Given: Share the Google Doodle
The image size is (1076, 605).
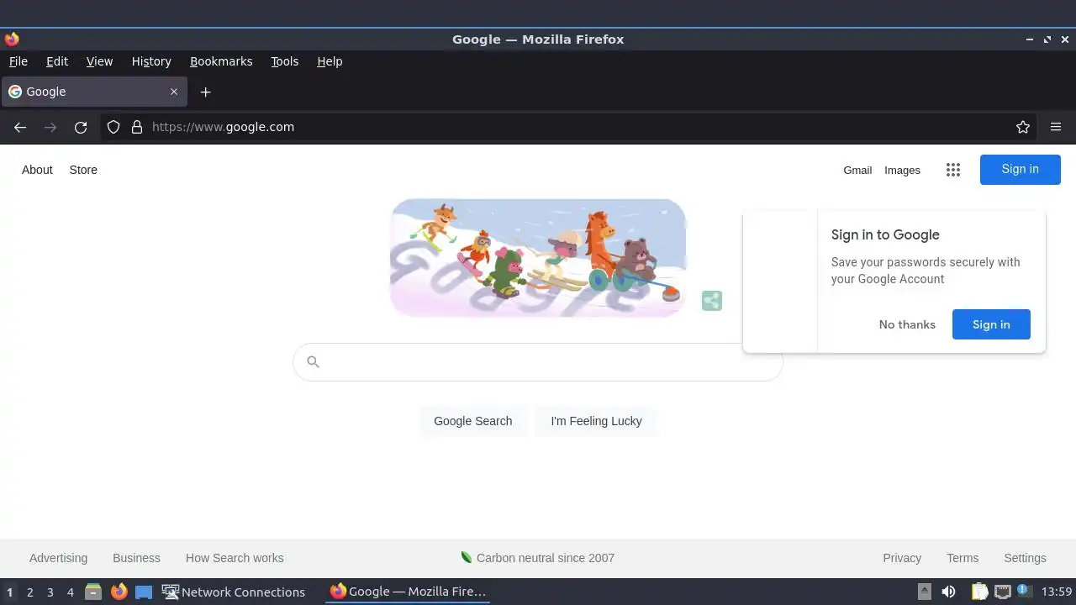Looking at the screenshot, I should (712, 301).
